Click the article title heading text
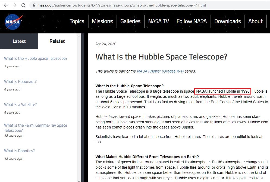Screen dimensions: 270x182 click(161, 57)
